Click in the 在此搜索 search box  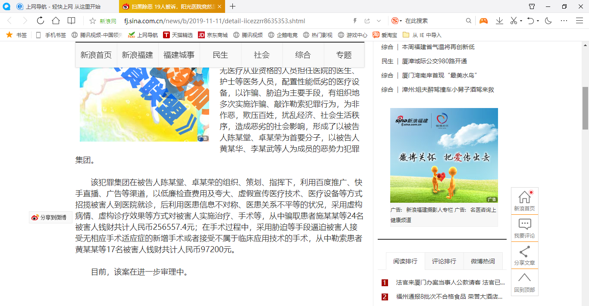[x=433, y=21]
